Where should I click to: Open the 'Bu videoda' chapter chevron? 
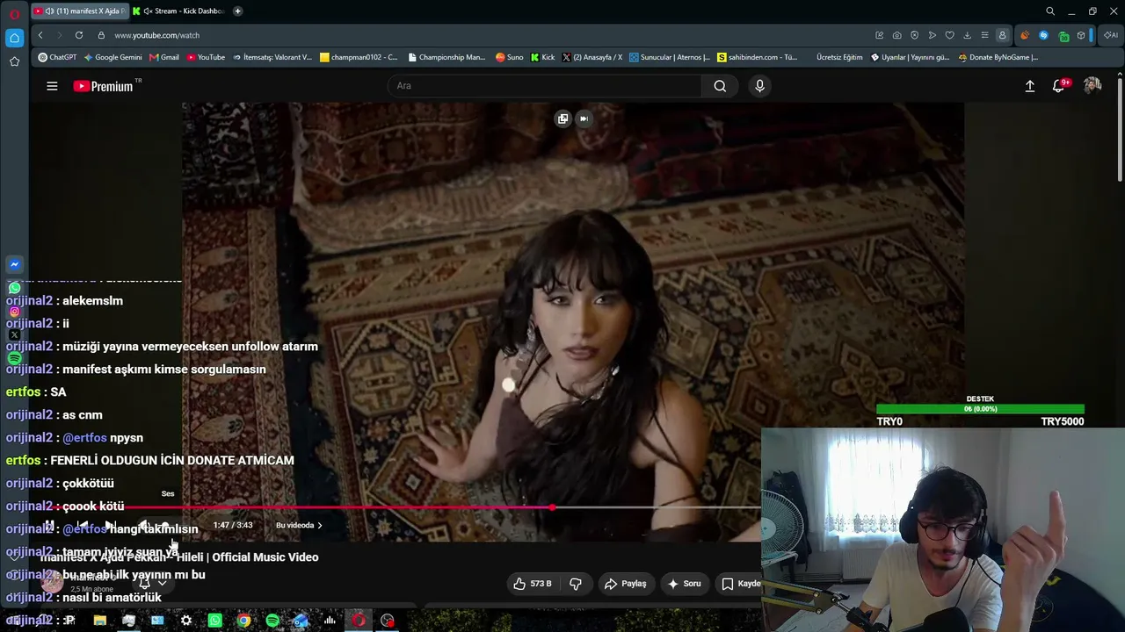319,526
